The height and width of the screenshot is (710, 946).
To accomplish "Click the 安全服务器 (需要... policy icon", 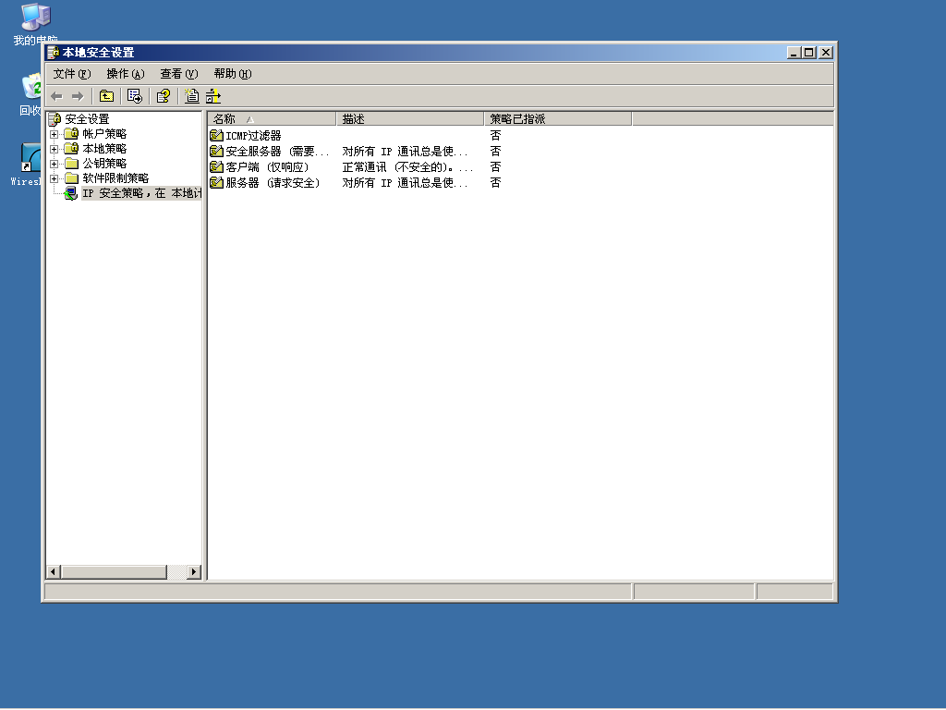I will pos(216,151).
